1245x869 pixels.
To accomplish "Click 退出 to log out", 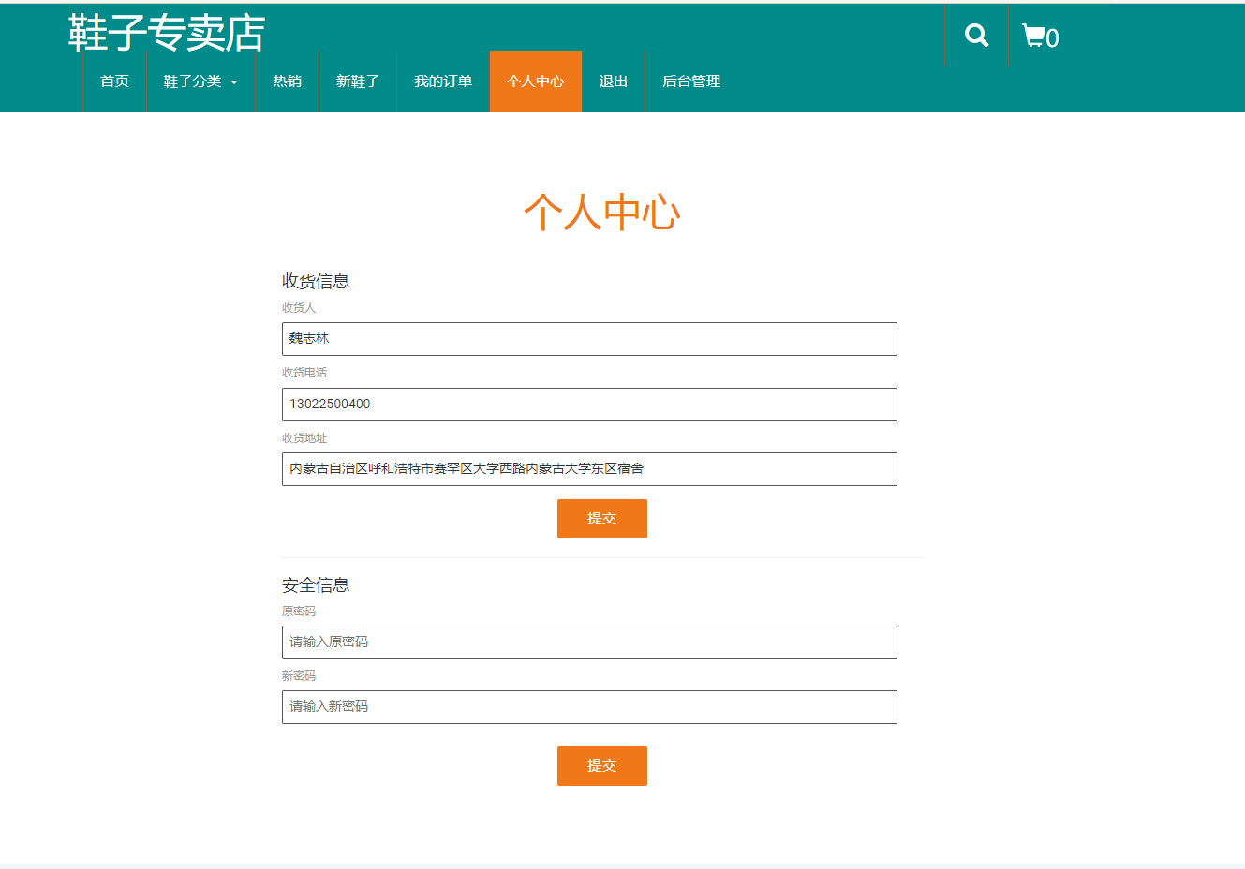I will [x=613, y=82].
